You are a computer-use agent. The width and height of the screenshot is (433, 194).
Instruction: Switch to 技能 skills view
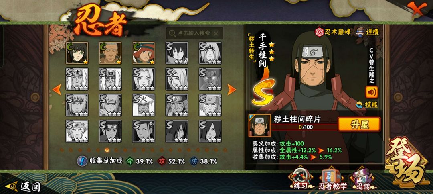(367, 104)
